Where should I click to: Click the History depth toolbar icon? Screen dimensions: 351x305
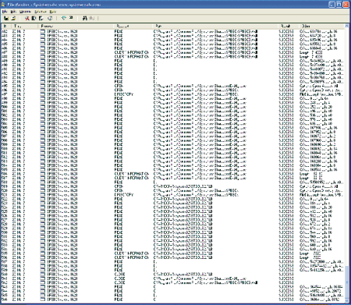pos(71,18)
